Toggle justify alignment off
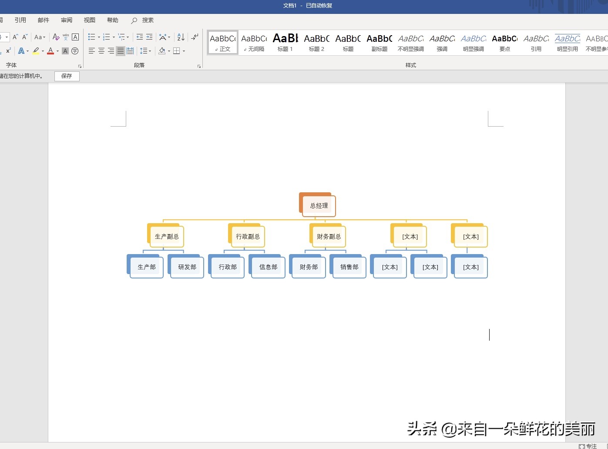Screen dimensions: 608x449 (120, 51)
